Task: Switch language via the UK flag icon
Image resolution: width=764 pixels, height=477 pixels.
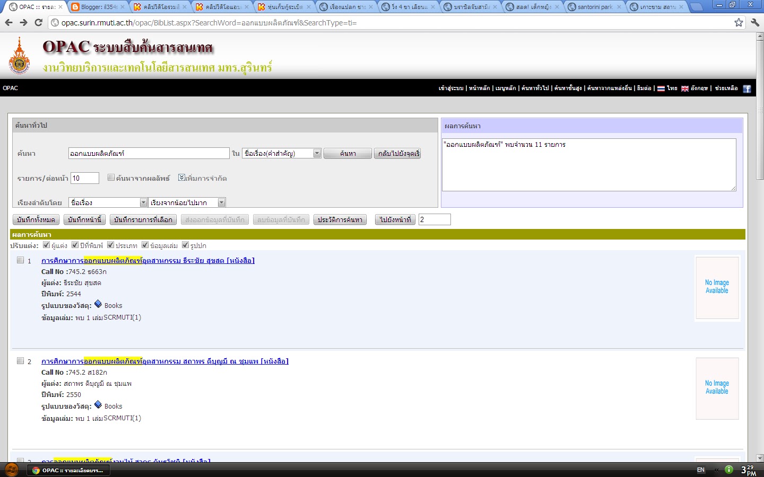Action: tap(684, 89)
